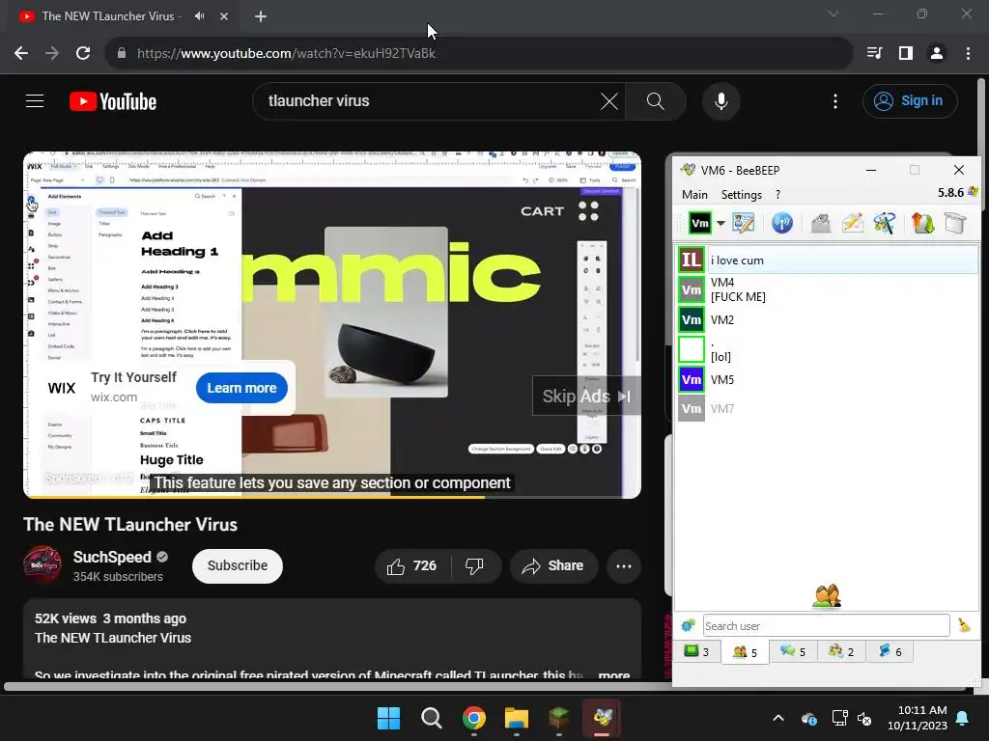
Task: Close The NEW TLauncher Virus tab
Action: (224, 16)
